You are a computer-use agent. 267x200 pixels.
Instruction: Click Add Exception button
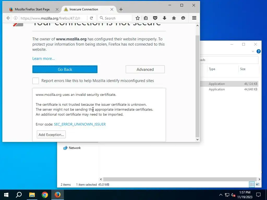point(51,135)
